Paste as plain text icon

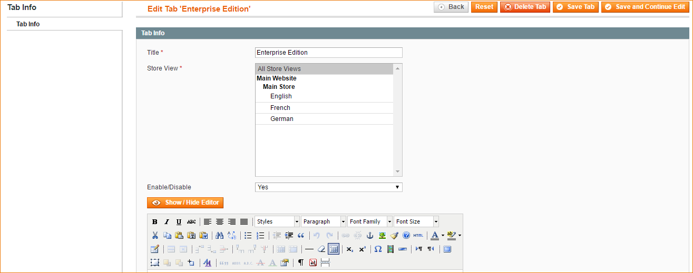click(191, 236)
